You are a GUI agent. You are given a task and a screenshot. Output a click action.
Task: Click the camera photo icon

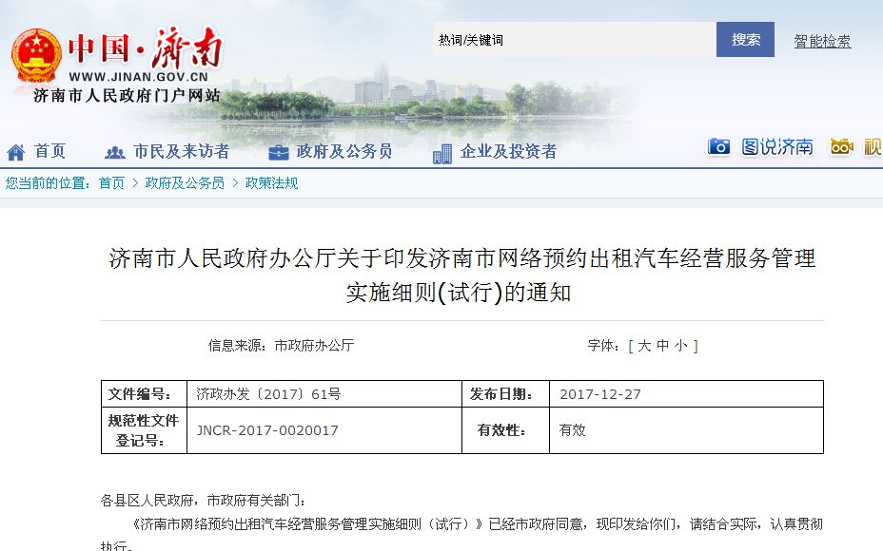(x=718, y=146)
